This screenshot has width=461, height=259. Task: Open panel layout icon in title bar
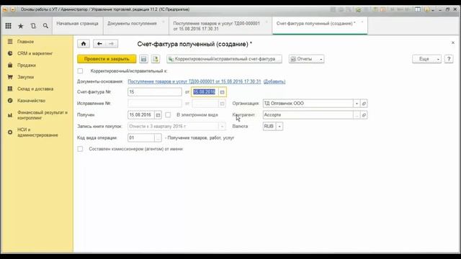[418, 9]
